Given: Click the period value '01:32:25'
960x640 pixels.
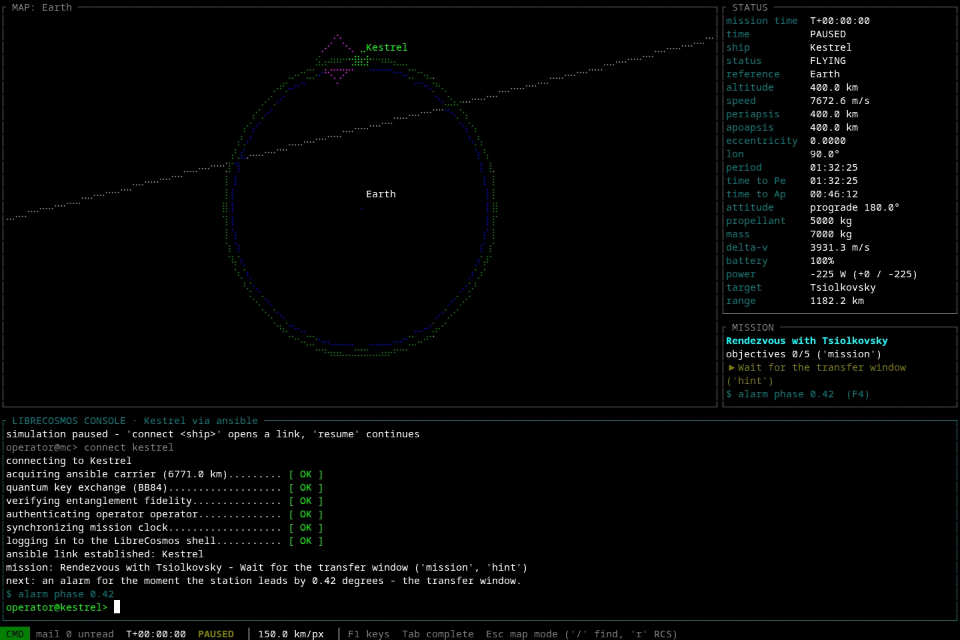Looking at the screenshot, I should click(834, 167).
